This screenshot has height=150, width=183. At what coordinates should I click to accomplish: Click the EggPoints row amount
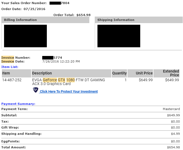tap(175, 142)
